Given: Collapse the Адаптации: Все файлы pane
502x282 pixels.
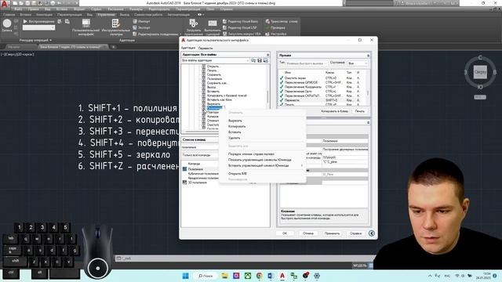Looking at the screenshot, I should 268,55.
